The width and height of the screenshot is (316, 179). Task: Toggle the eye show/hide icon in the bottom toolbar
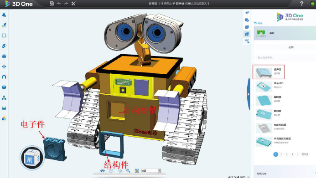click(103, 171)
